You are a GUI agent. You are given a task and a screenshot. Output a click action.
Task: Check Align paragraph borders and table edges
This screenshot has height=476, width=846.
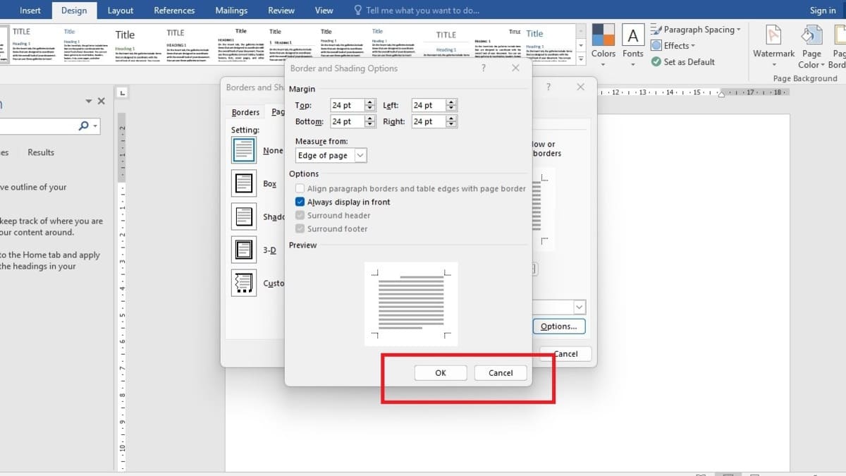(300, 188)
